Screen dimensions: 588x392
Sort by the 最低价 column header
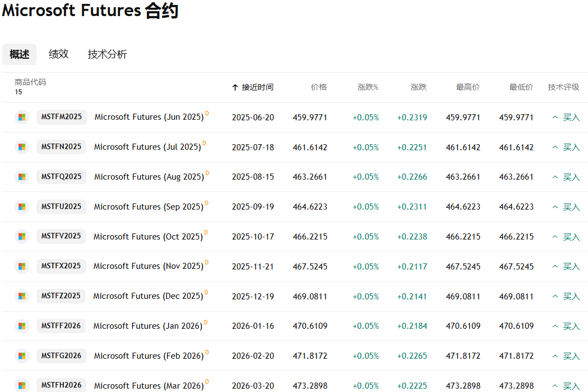pyautogui.click(x=521, y=87)
